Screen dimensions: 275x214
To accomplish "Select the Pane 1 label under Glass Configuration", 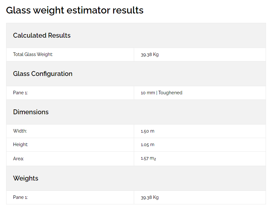I will tap(21, 93).
